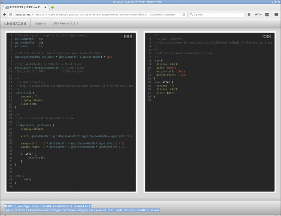
Task: Select the LESS2CSS | LESS Live Preview tab
Action: (26, 7)
